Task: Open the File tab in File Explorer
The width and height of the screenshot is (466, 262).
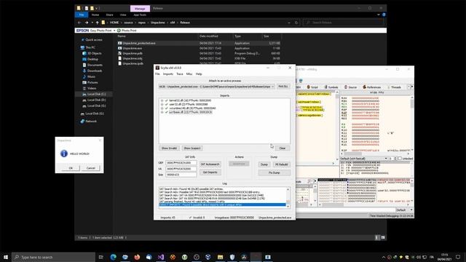Action: (x=82, y=15)
